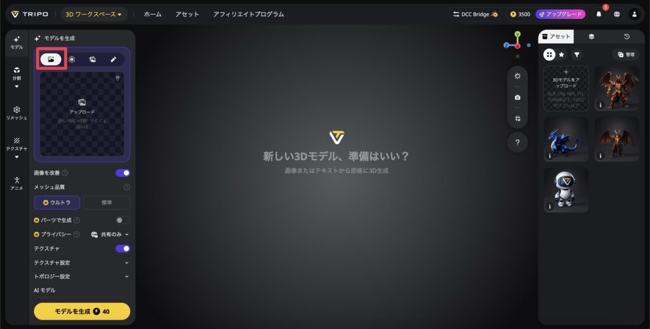Click the アップグレード button
Screen dimensions: 650x329
(560, 14)
